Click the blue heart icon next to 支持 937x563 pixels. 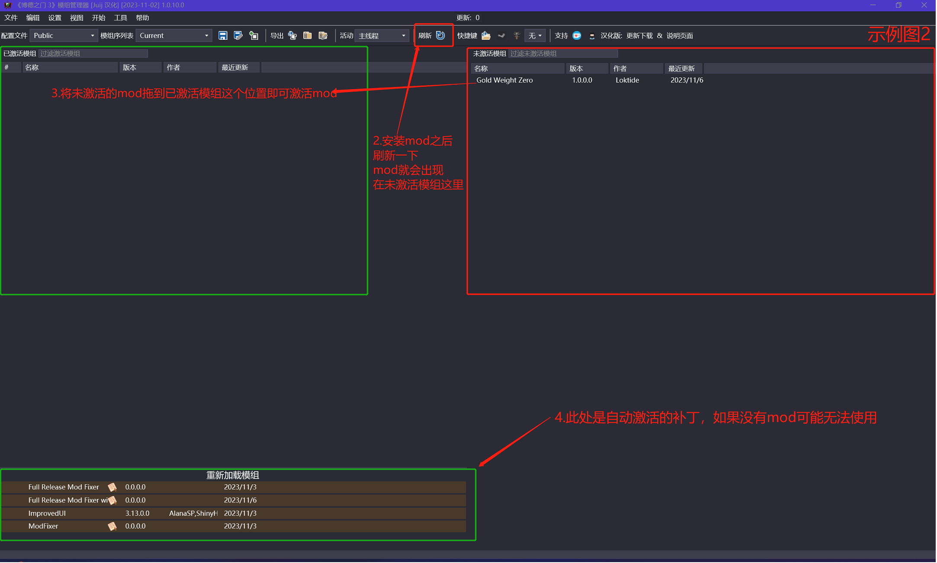coord(577,35)
